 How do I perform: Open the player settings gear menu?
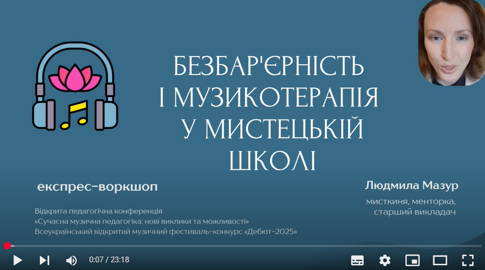(x=385, y=260)
